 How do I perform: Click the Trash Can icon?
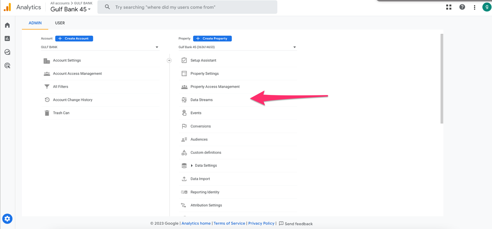pos(47,113)
